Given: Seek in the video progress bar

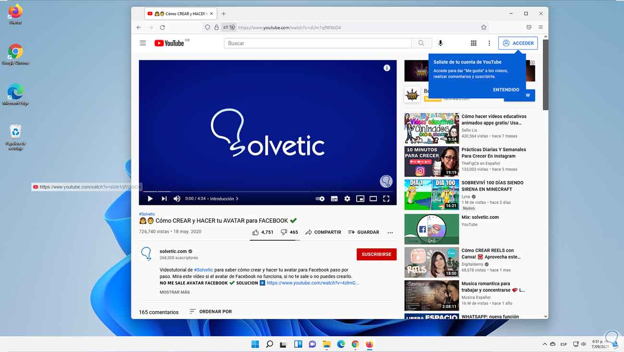Looking at the screenshot, I should [x=268, y=191].
